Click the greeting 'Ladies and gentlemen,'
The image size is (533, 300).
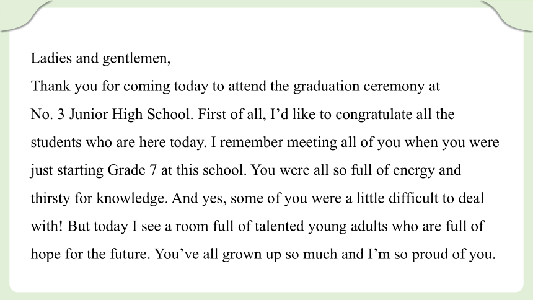click(x=100, y=58)
